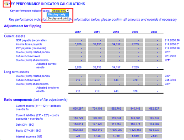184x140 pixels.
Task: Click the folder icon beside the heading
Action: [6, 4]
